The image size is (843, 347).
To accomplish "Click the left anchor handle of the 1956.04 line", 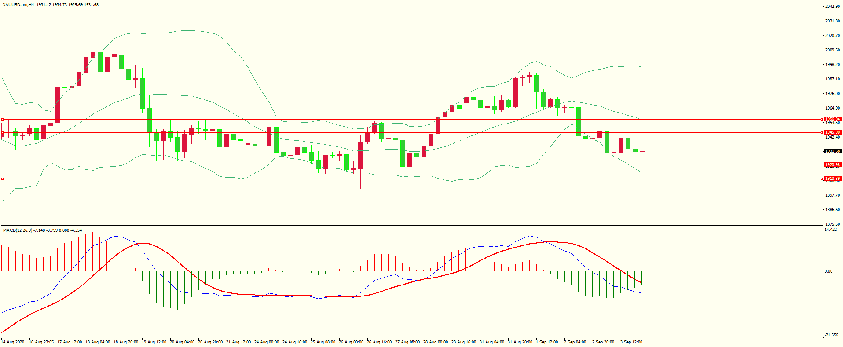I will (2, 119).
